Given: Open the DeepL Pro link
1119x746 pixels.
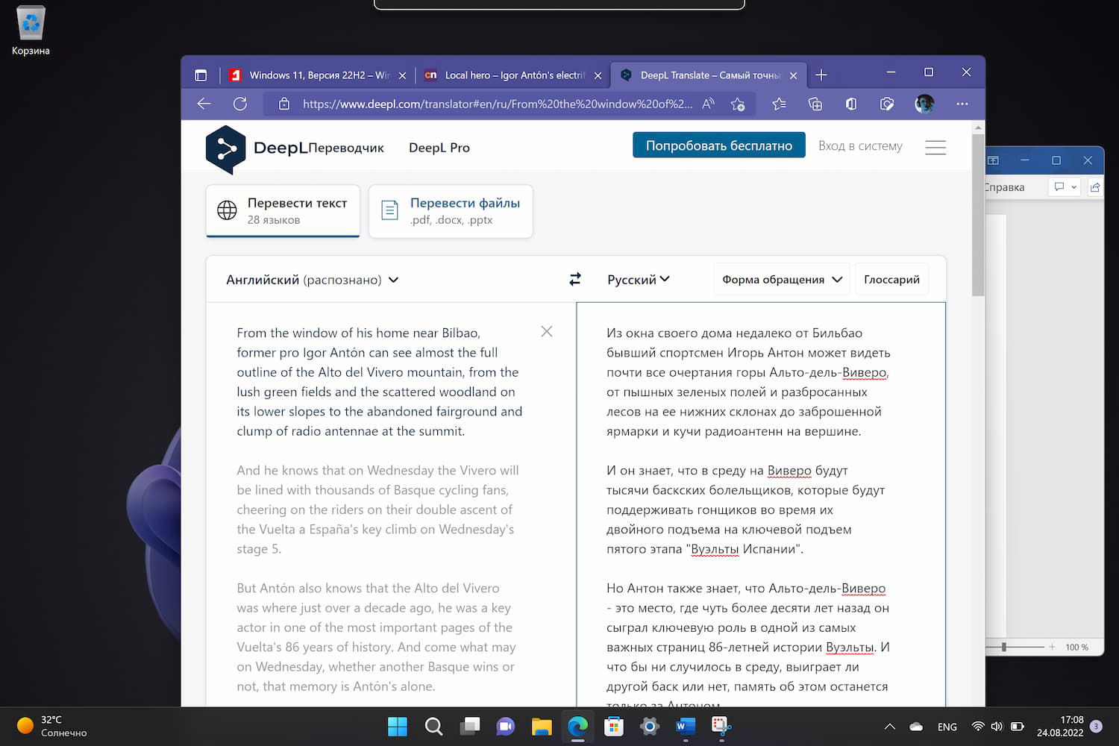Looking at the screenshot, I should [439, 148].
